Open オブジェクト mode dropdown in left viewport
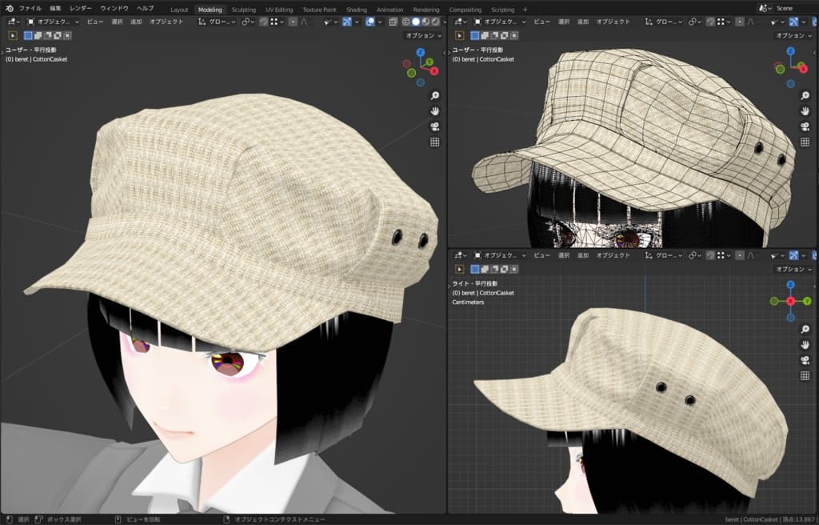 pyautogui.click(x=53, y=22)
